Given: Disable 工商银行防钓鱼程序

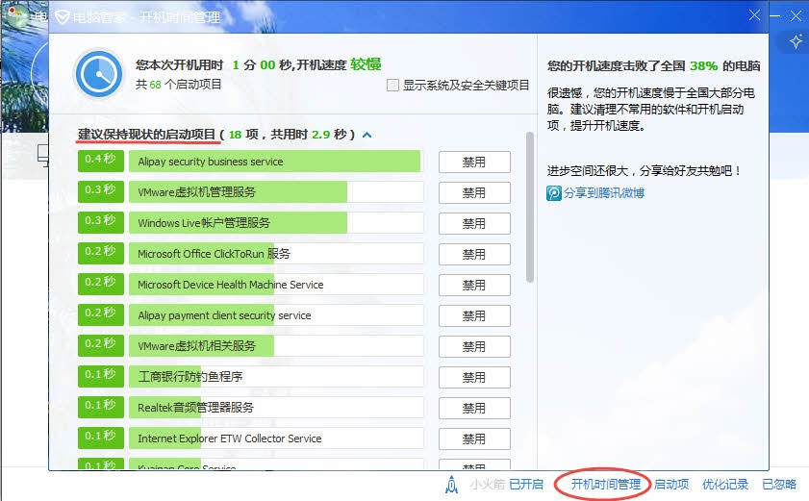Looking at the screenshot, I should pyautogui.click(x=474, y=378).
